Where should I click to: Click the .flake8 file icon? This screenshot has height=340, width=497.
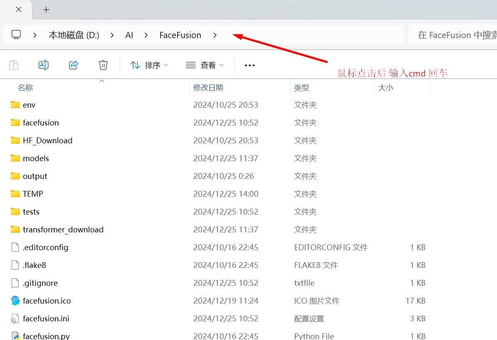[15, 265]
